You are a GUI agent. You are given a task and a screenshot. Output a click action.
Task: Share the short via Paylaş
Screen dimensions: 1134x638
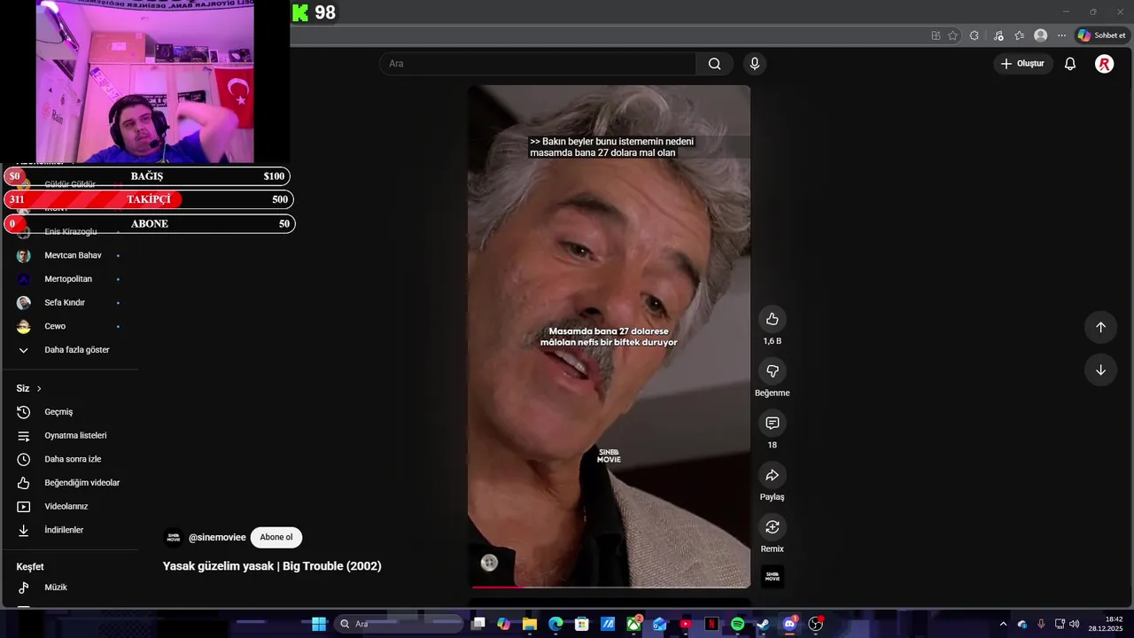click(772, 476)
